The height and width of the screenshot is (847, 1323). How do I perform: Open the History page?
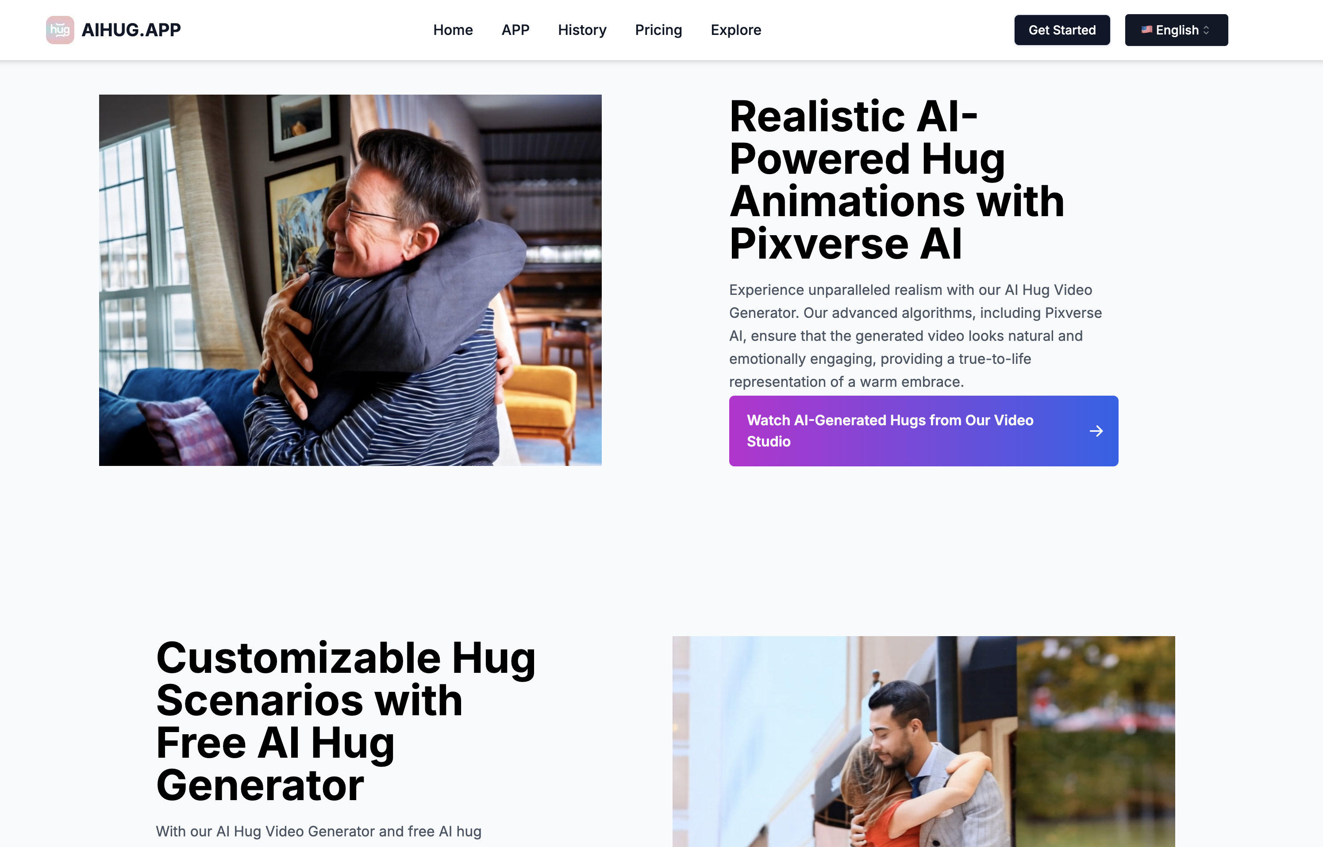click(582, 30)
